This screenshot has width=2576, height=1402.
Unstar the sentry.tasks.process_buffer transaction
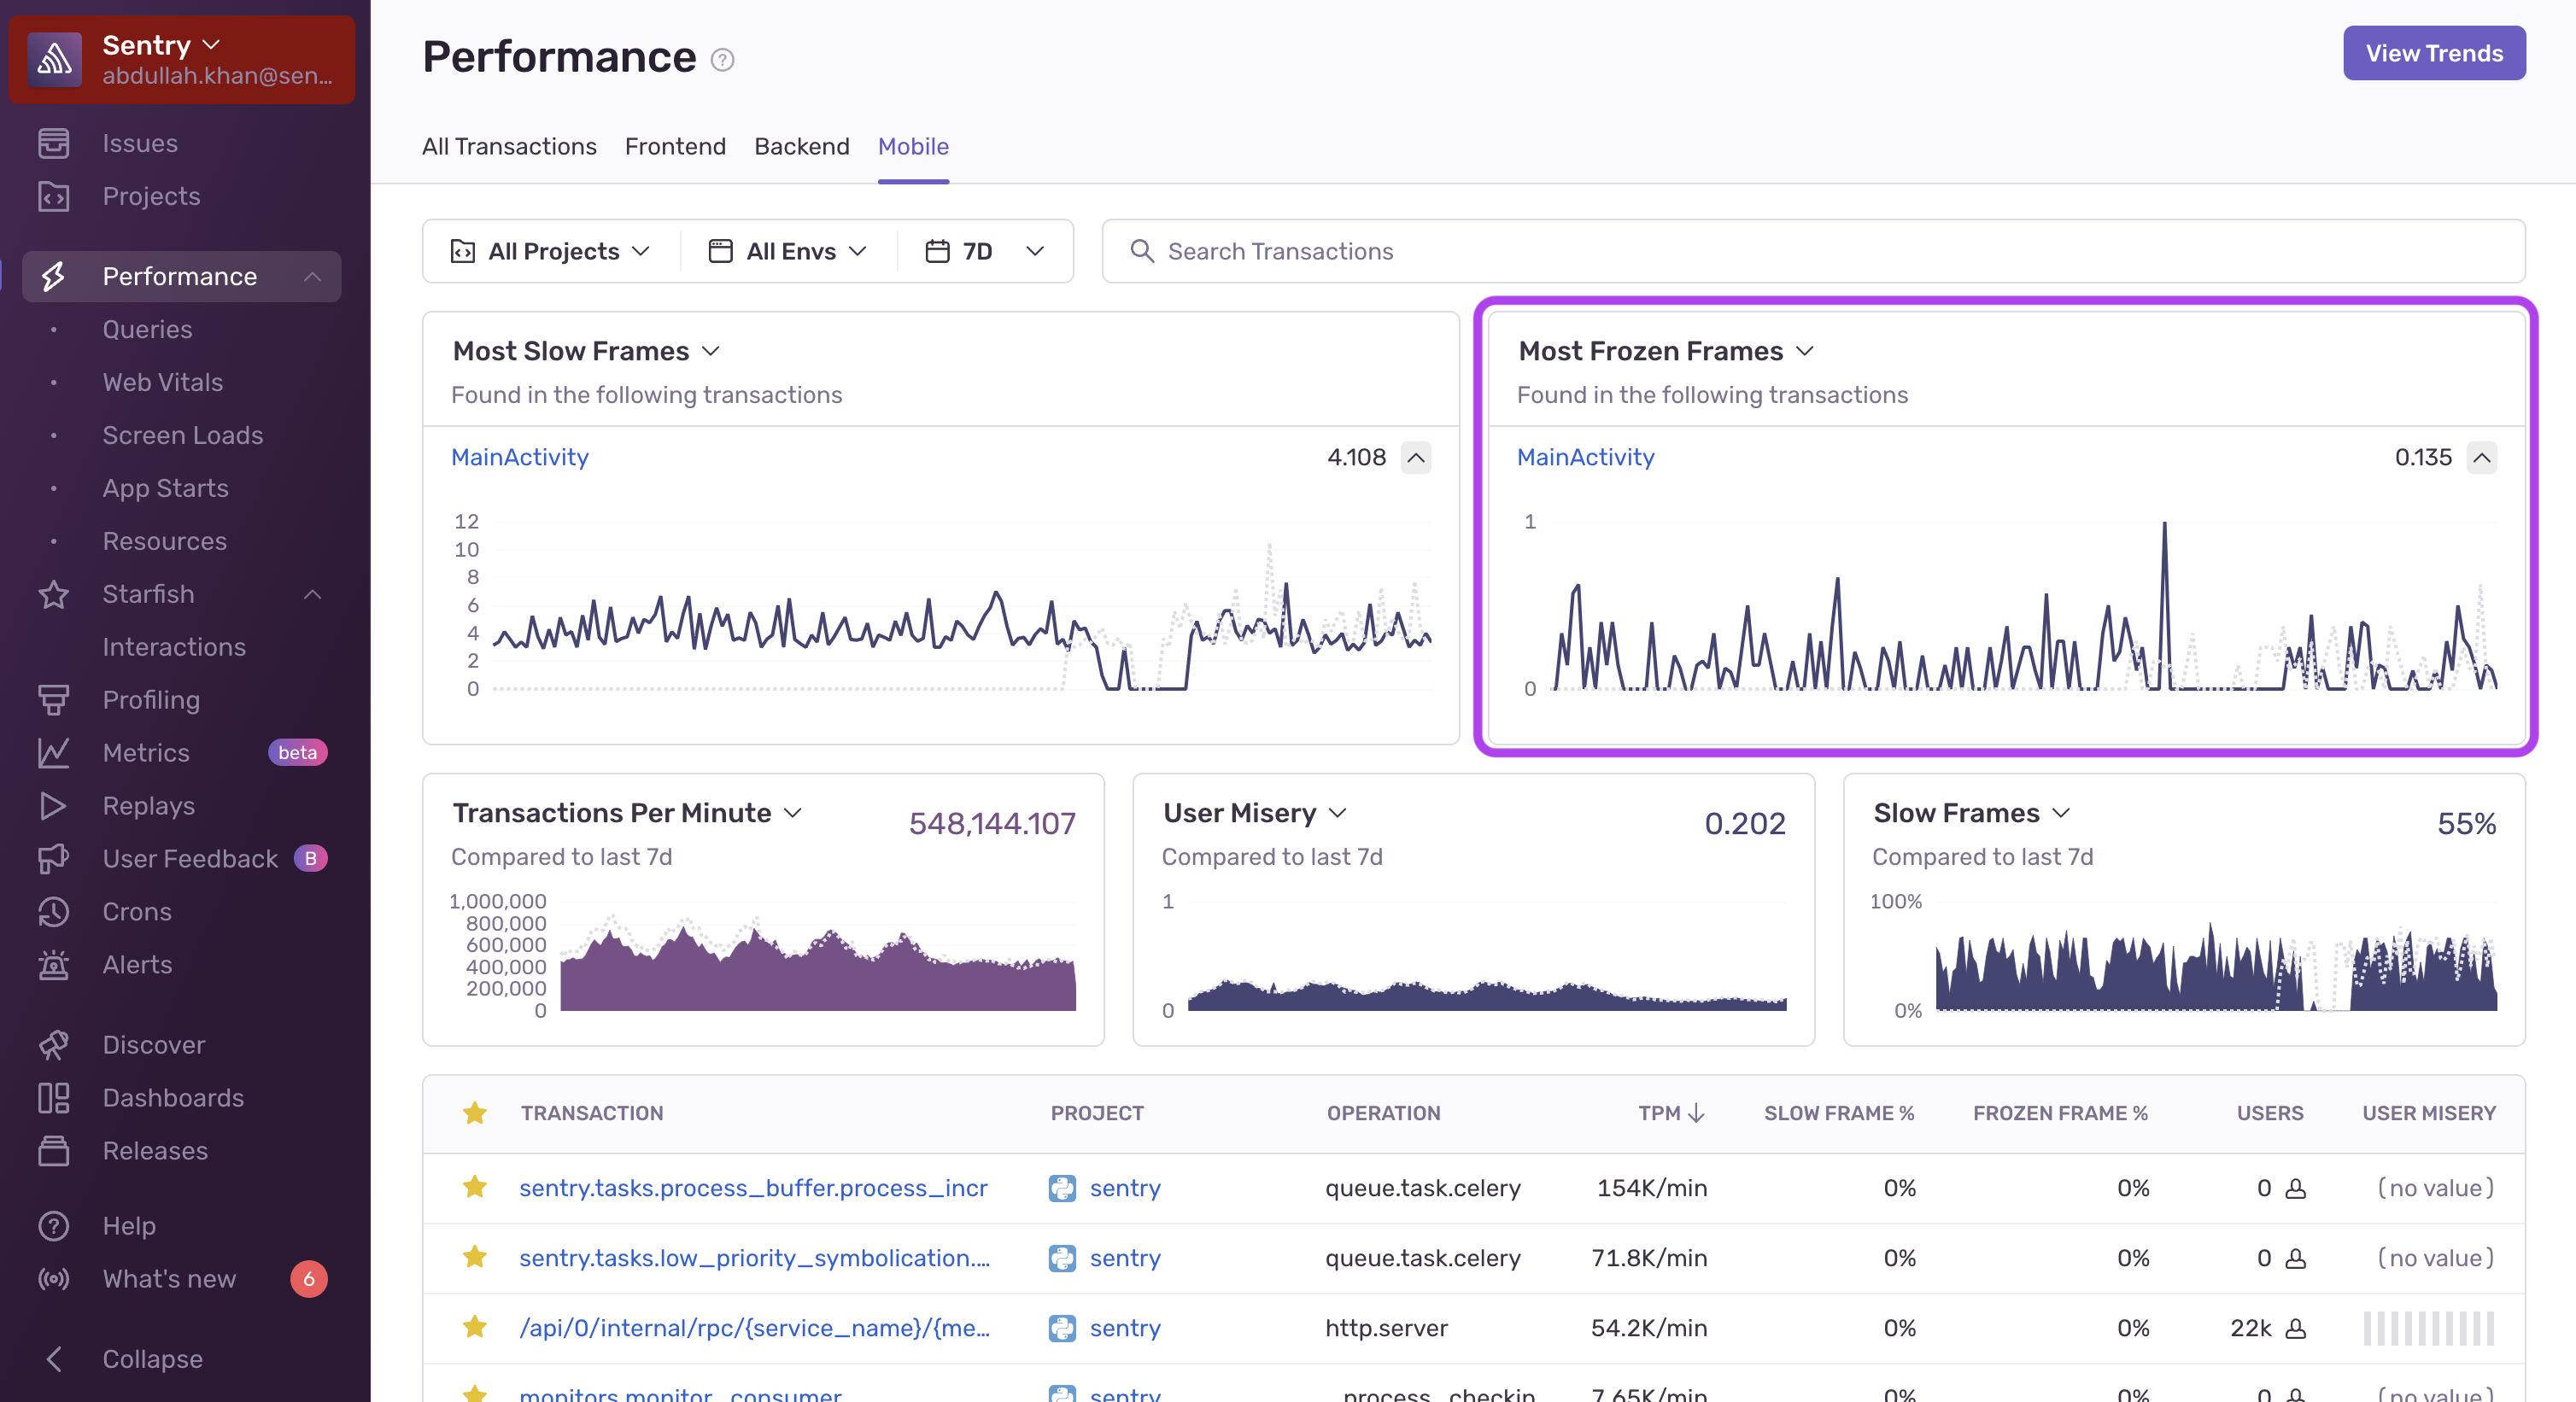[475, 1187]
